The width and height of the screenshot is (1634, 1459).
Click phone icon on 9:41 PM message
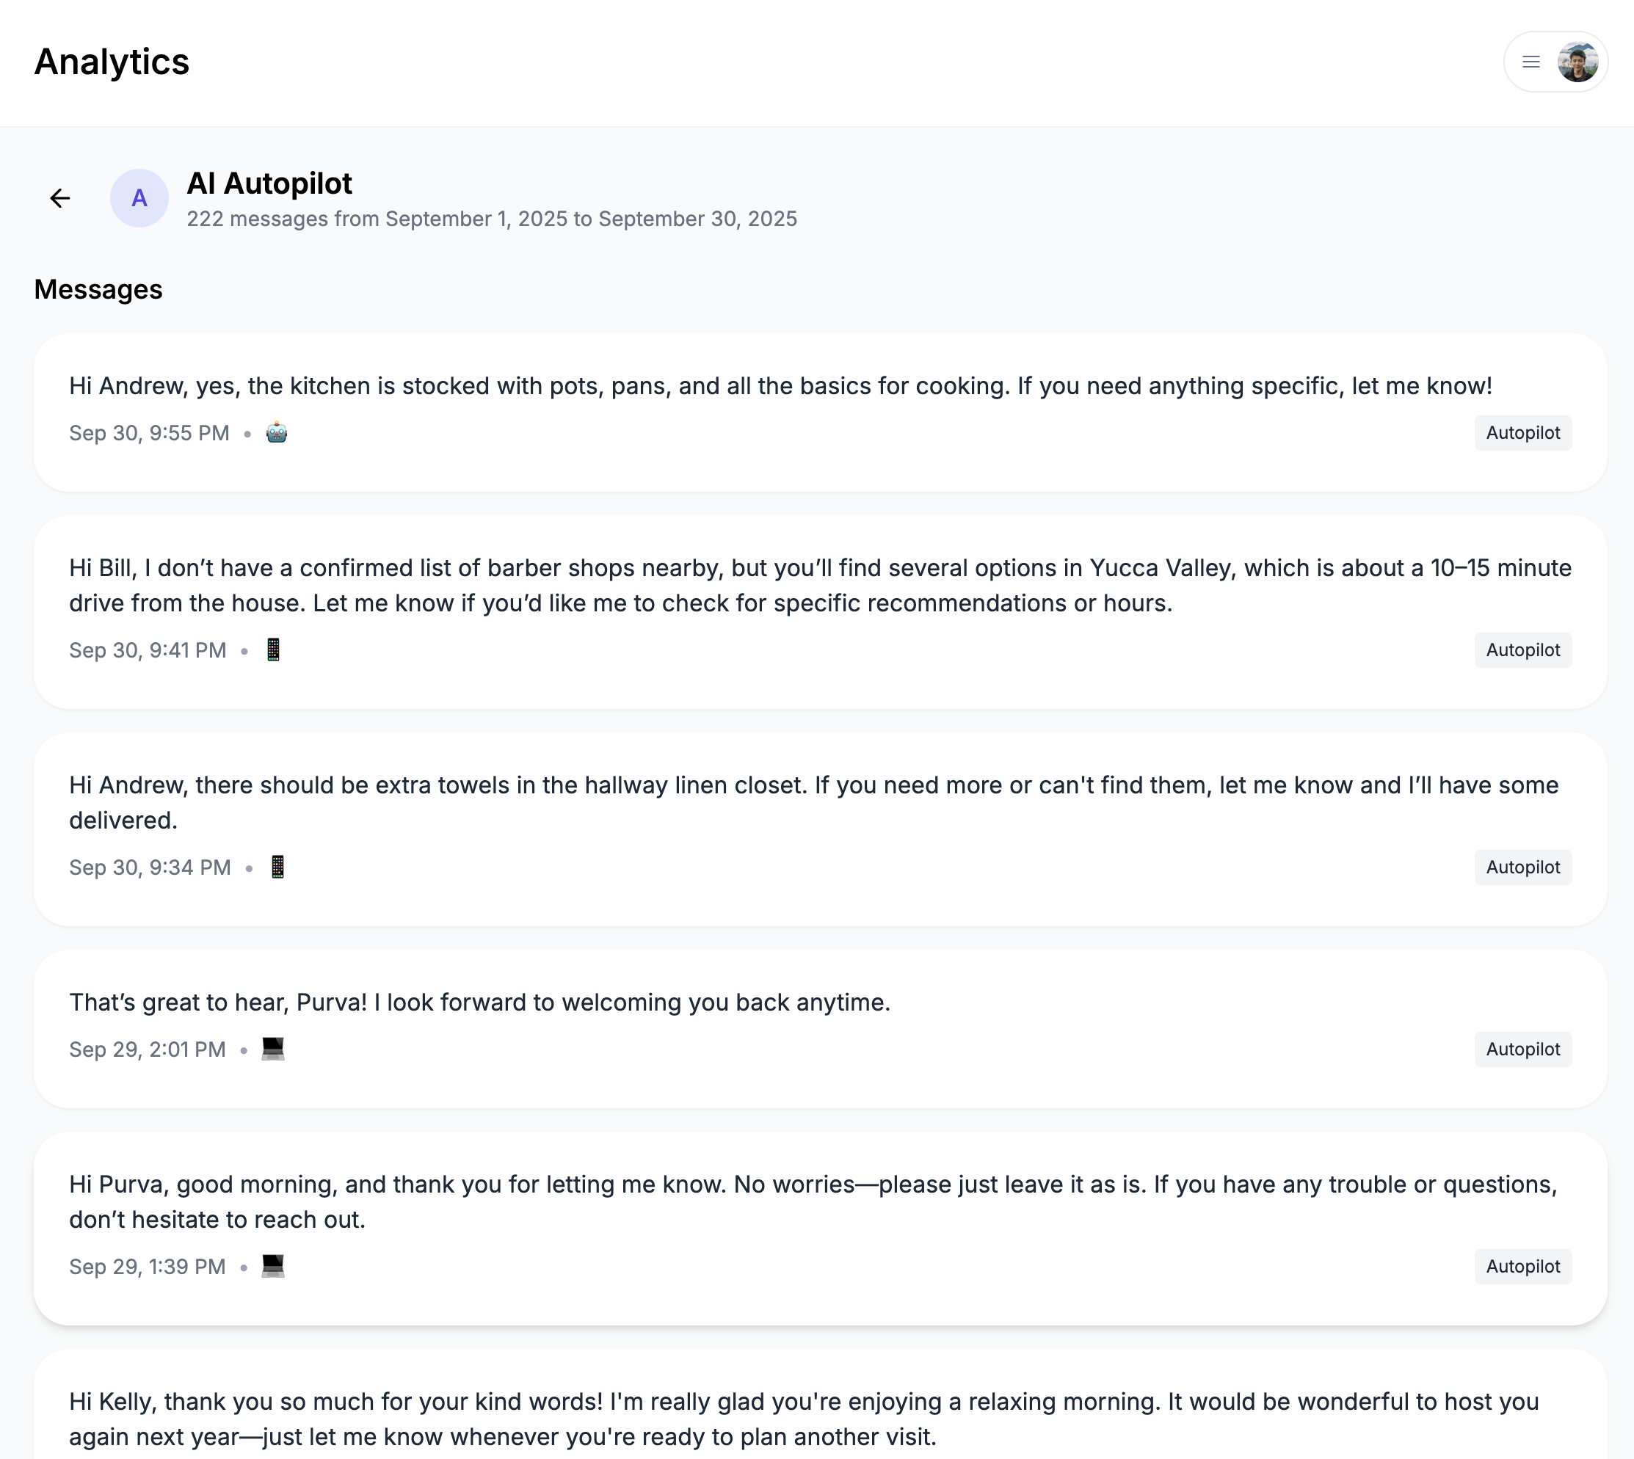tap(273, 650)
